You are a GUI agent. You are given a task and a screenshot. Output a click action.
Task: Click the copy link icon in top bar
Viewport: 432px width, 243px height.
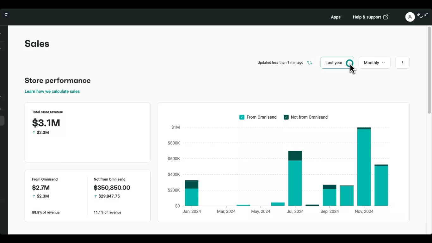coord(419,14)
